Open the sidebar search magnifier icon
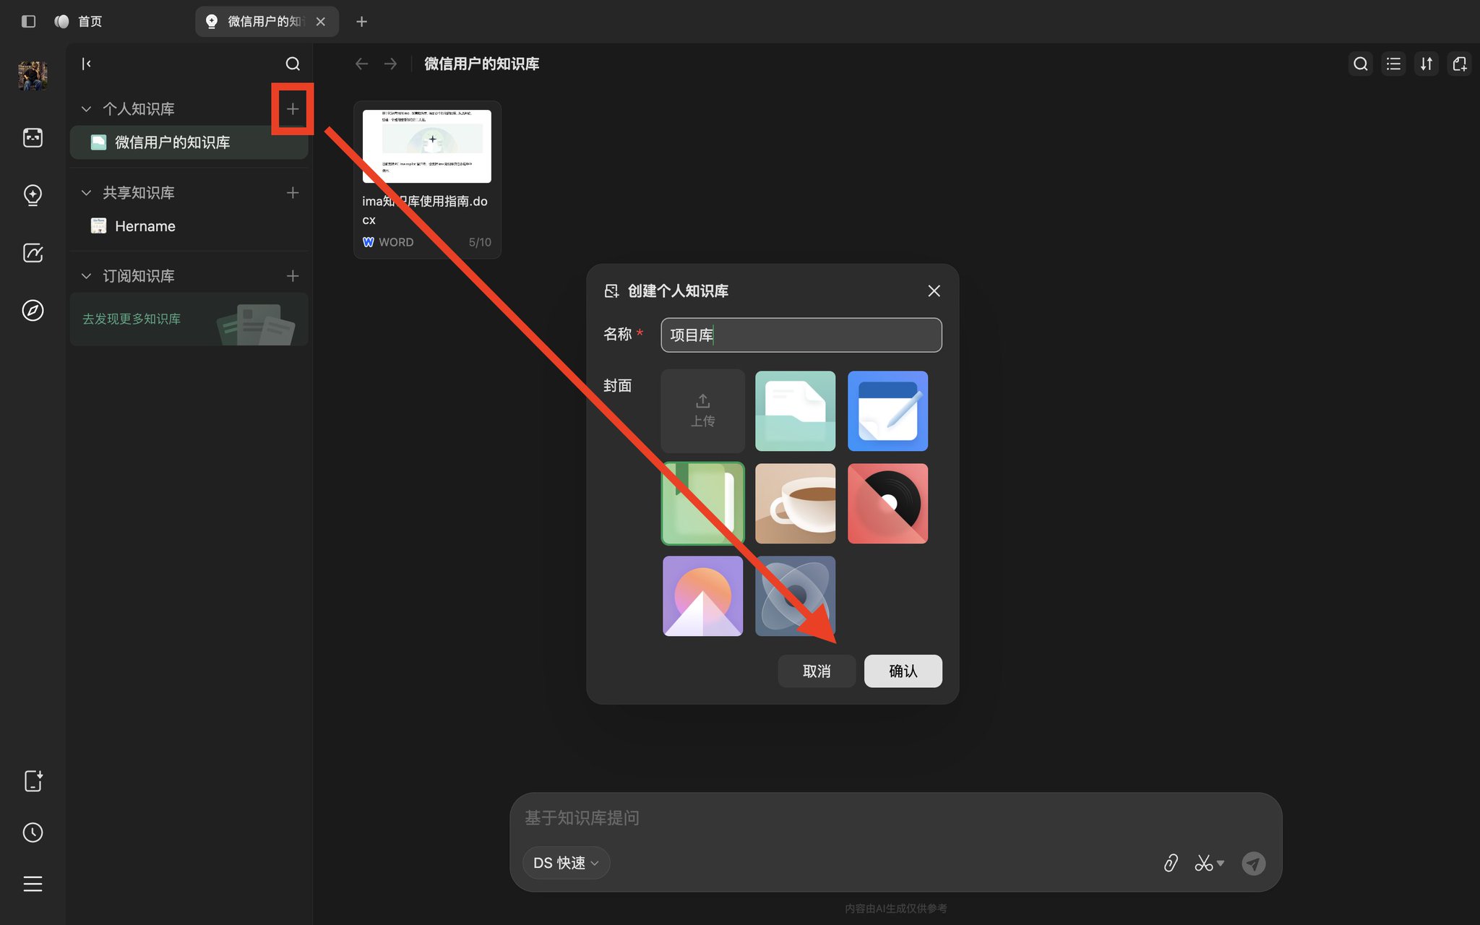Viewport: 1480px width, 925px height. [x=292, y=64]
